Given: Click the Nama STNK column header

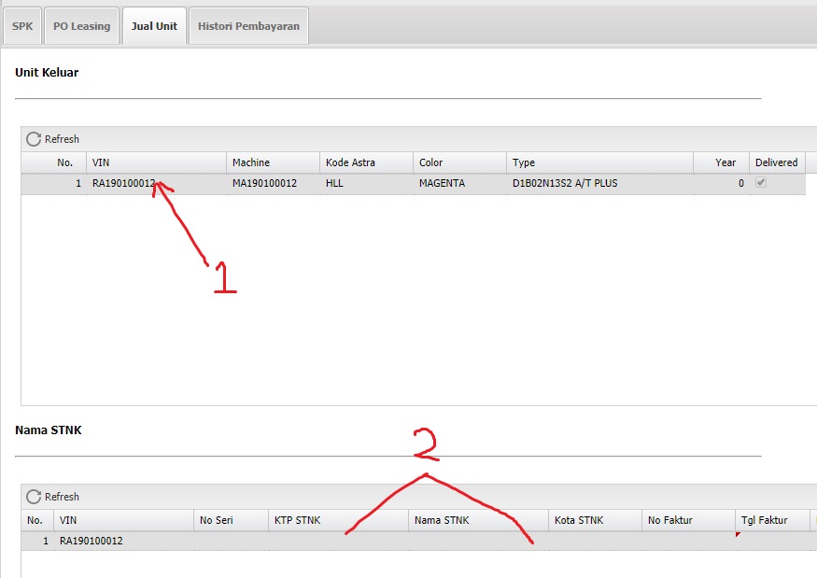Looking at the screenshot, I should (478, 520).
